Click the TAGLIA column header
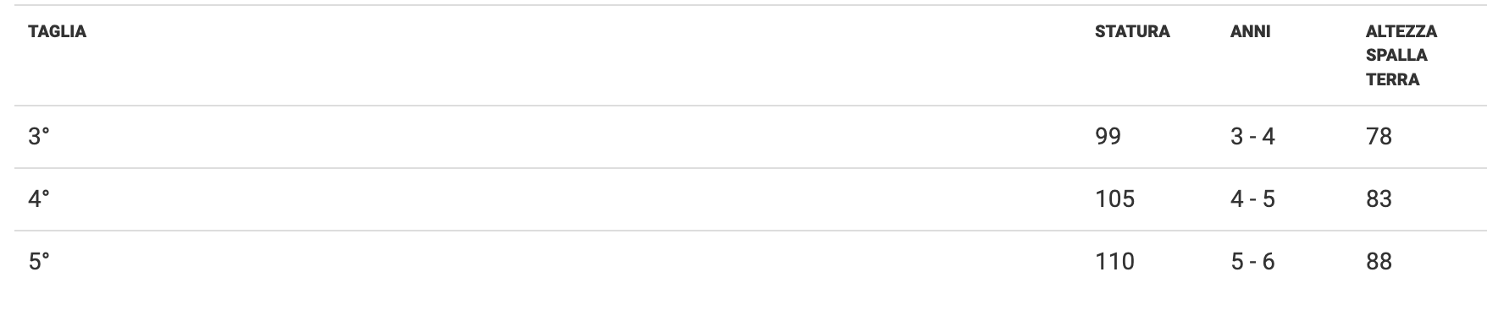Viewport: 1487px width, 321px height. coord(57,32)
